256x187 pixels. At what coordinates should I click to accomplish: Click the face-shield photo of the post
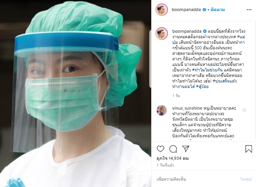(x=76, y=93)
